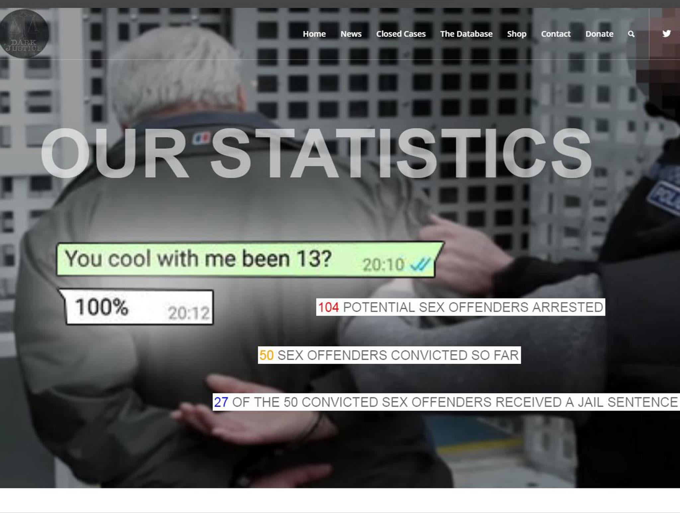This screenshot has height=513, width=680.
Task: Click the 104 arrested statistic highlight
Action: pos(458,307)
